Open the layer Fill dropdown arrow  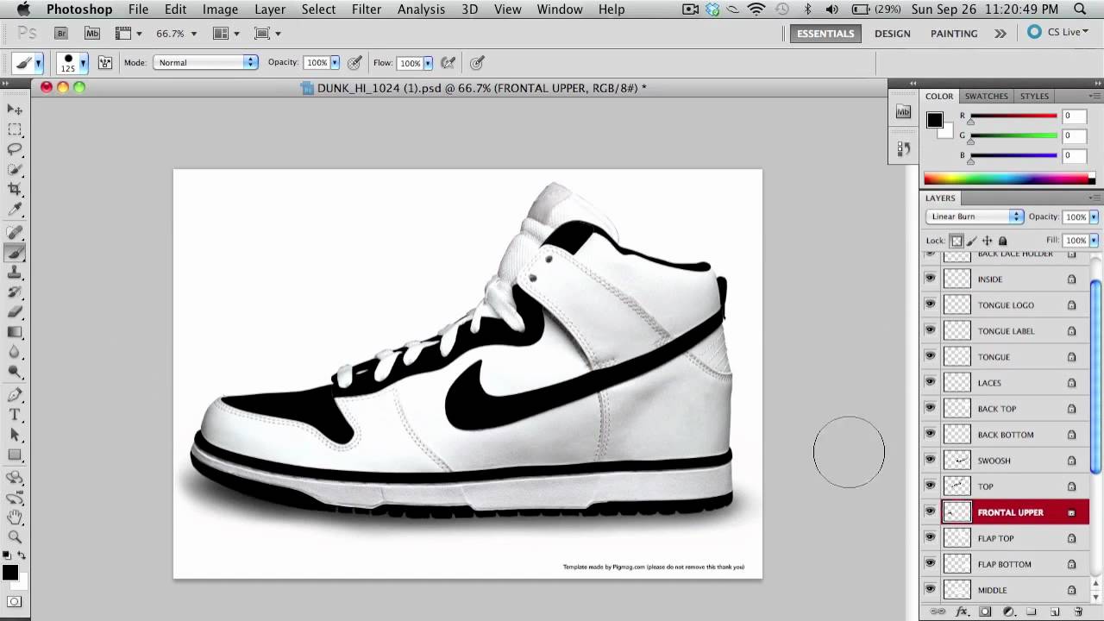1095,241
